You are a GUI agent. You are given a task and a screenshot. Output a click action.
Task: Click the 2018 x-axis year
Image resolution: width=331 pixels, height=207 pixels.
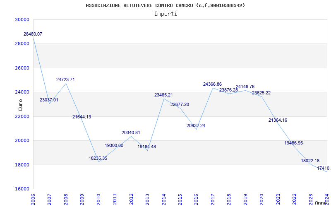229,199
